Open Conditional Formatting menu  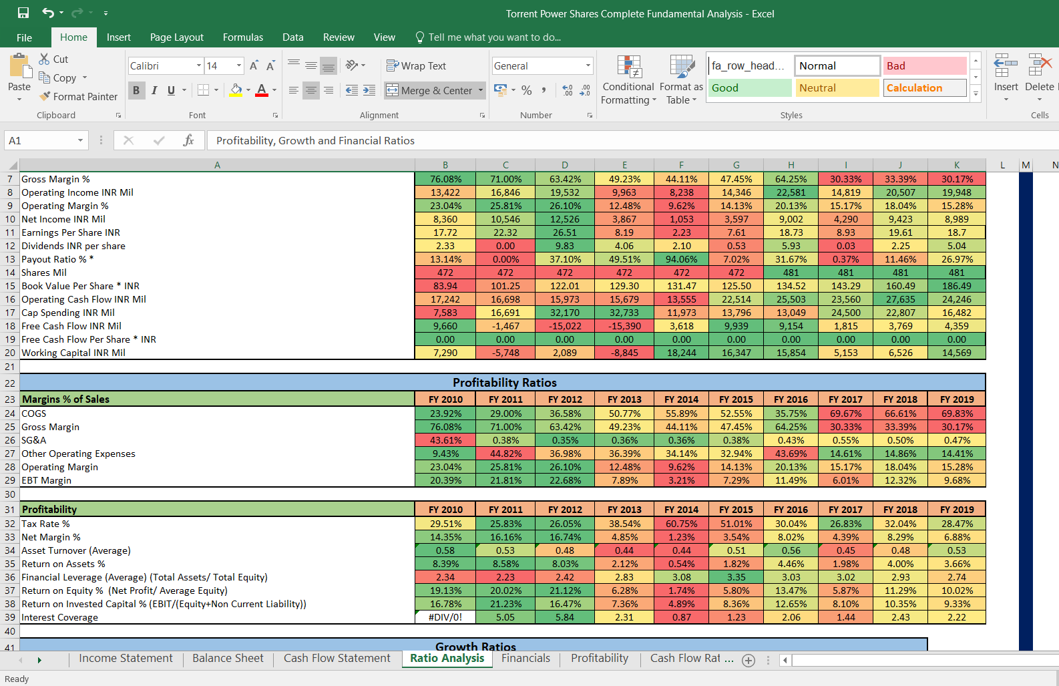click(x=628, y=79)
